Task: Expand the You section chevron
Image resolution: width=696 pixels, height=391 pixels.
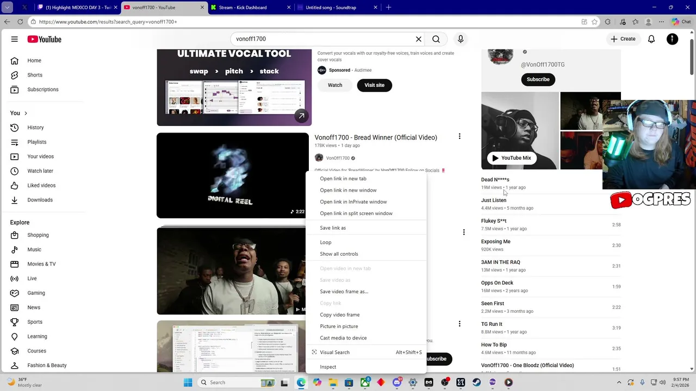Action: tap(26, 113)
